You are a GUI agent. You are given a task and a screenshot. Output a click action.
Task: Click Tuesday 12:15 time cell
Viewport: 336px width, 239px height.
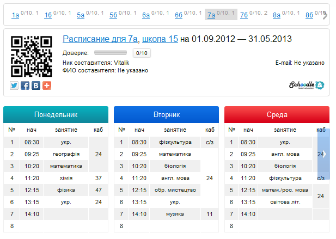(139, 190)
